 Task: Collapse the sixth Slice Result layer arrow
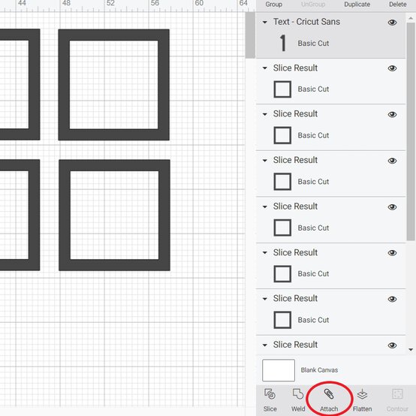point(265,299)
